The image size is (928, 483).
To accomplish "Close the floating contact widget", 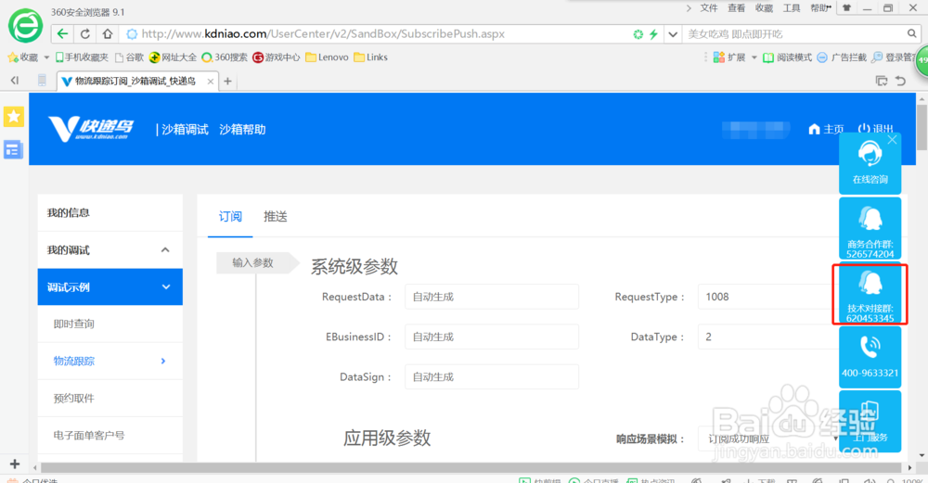I will click(892, 139).
